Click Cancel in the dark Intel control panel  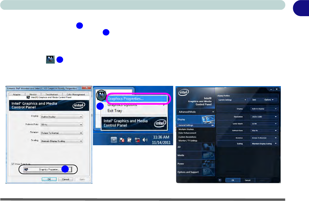pyautogui.click(x=248, y=180)
